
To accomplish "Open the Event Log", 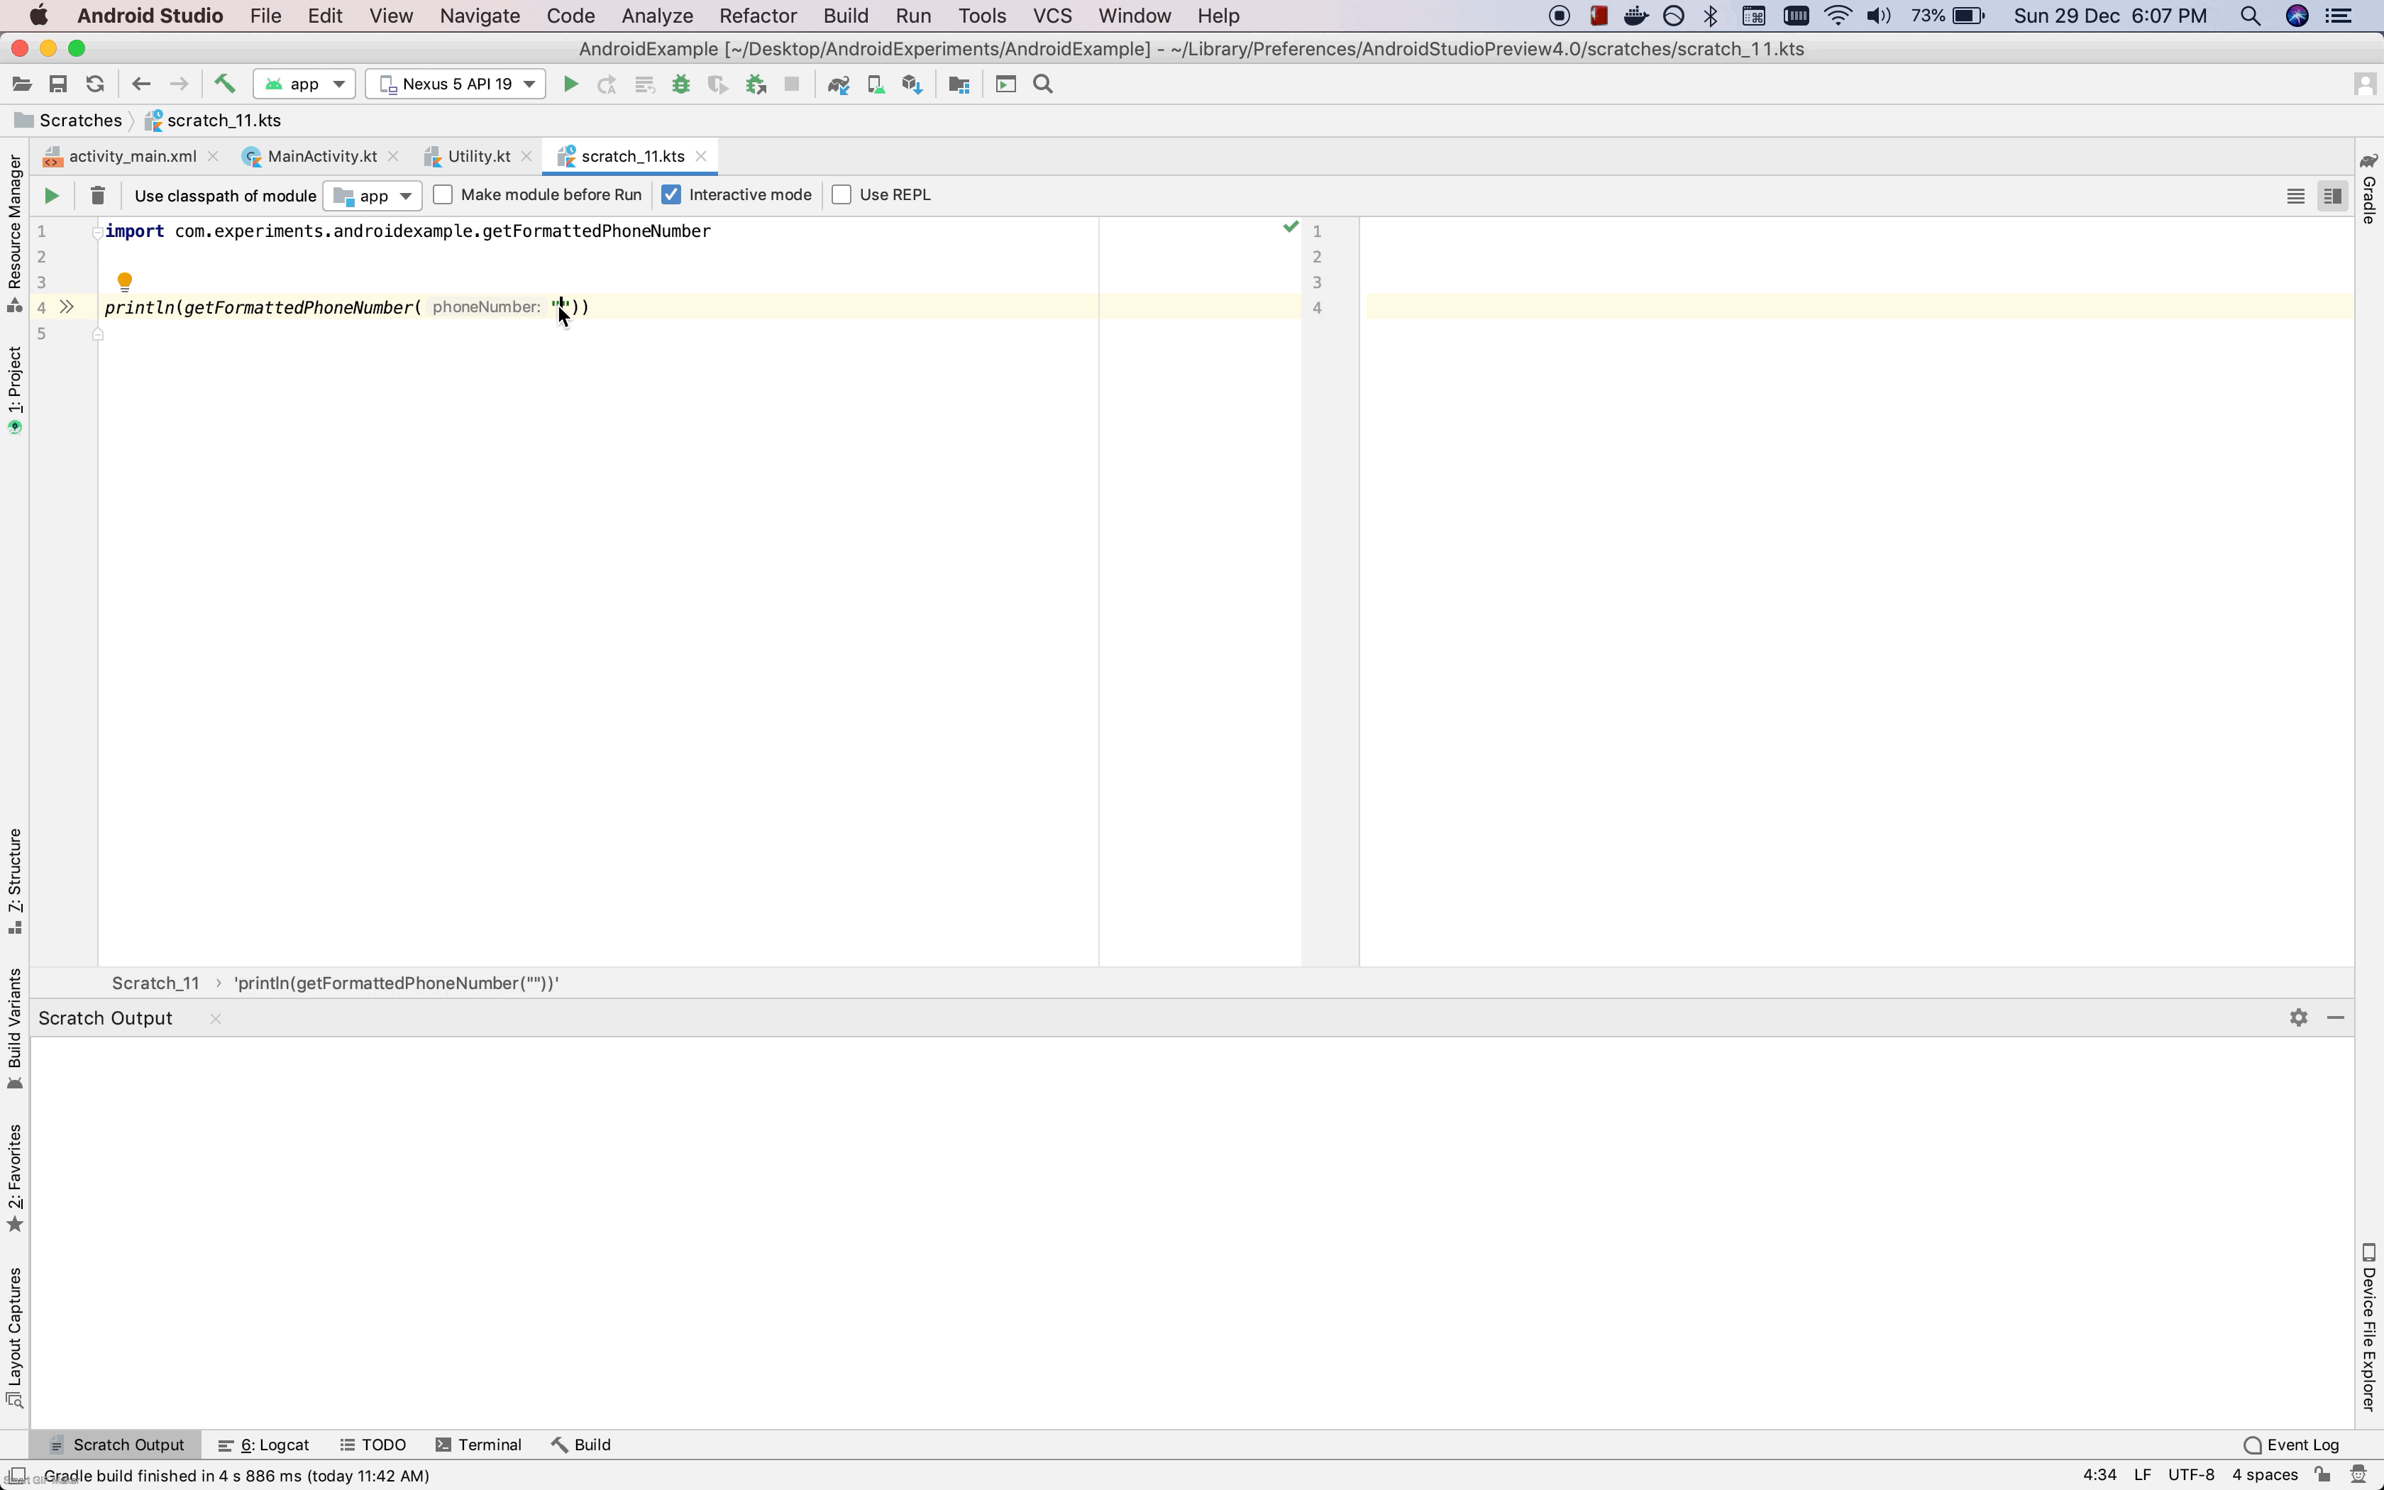I will click(2291, 1445).
